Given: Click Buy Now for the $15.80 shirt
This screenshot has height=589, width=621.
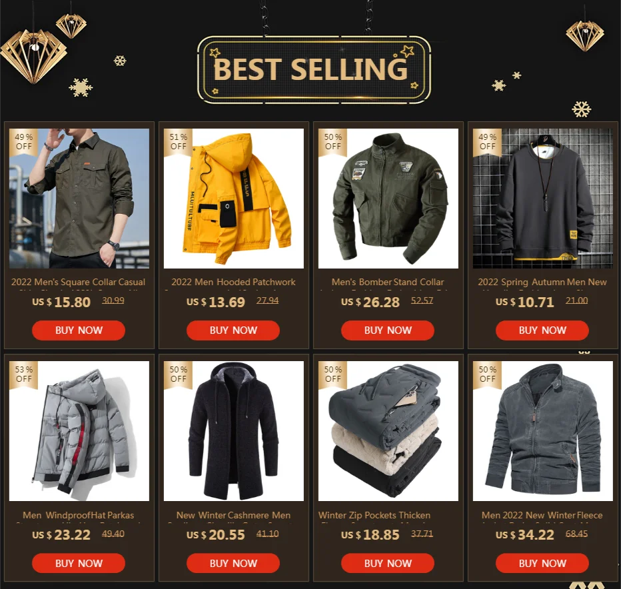Looking at the screenshot, I should (79, 330).
